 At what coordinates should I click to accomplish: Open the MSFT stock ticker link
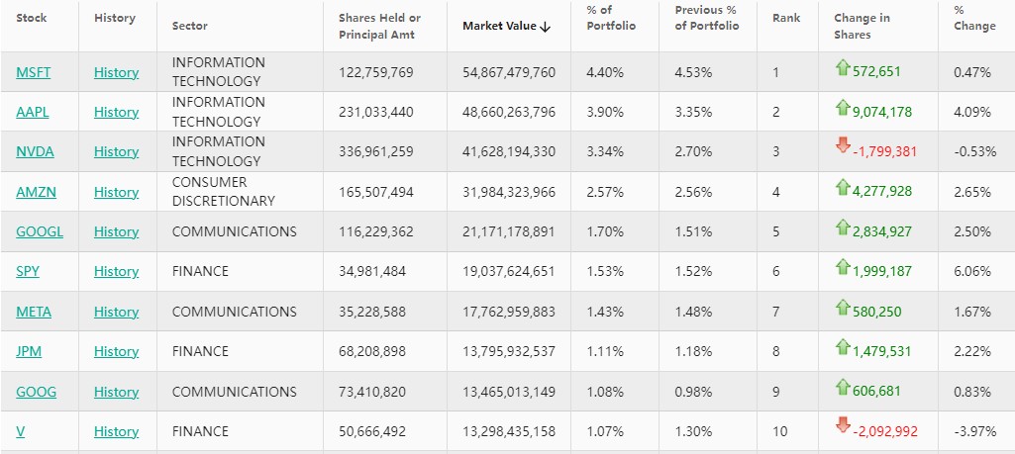point(34,72)
